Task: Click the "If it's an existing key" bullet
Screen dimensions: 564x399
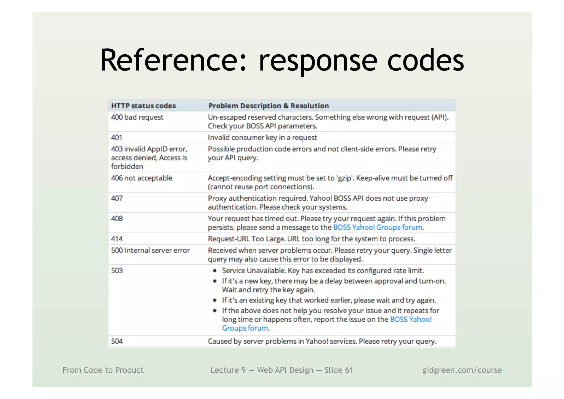Action: pyautogui.click(x=329, y=300)
